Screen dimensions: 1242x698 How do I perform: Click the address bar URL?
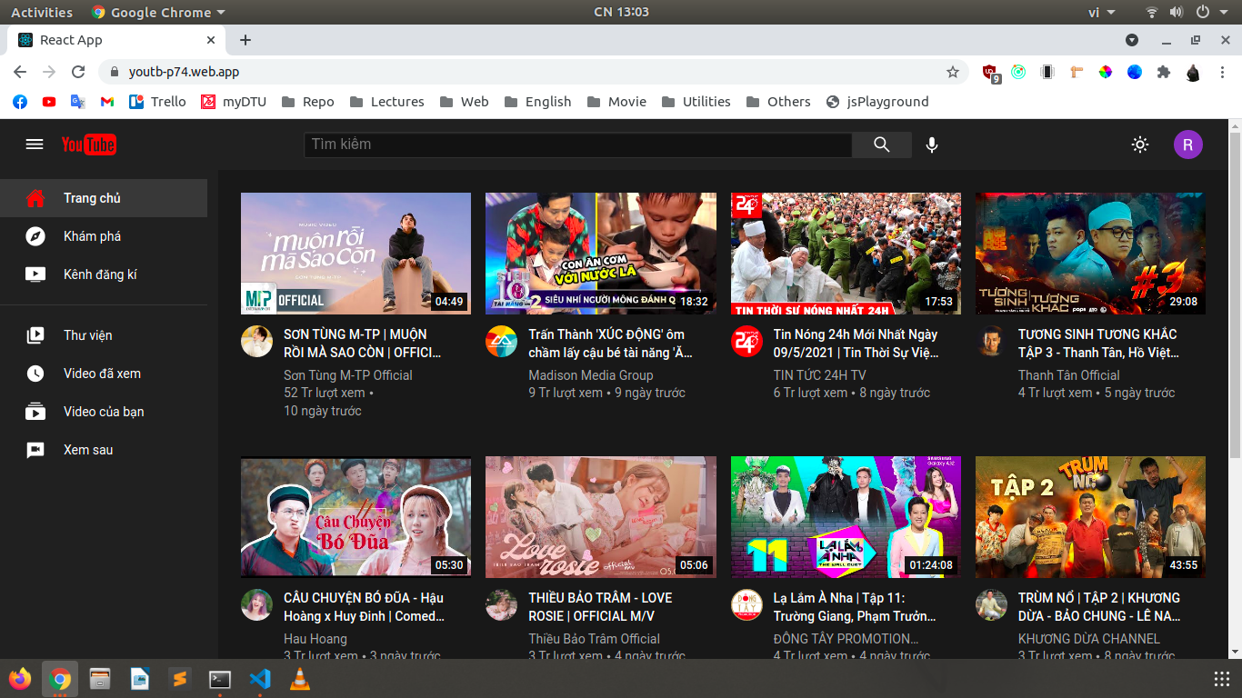coord(185,72)
